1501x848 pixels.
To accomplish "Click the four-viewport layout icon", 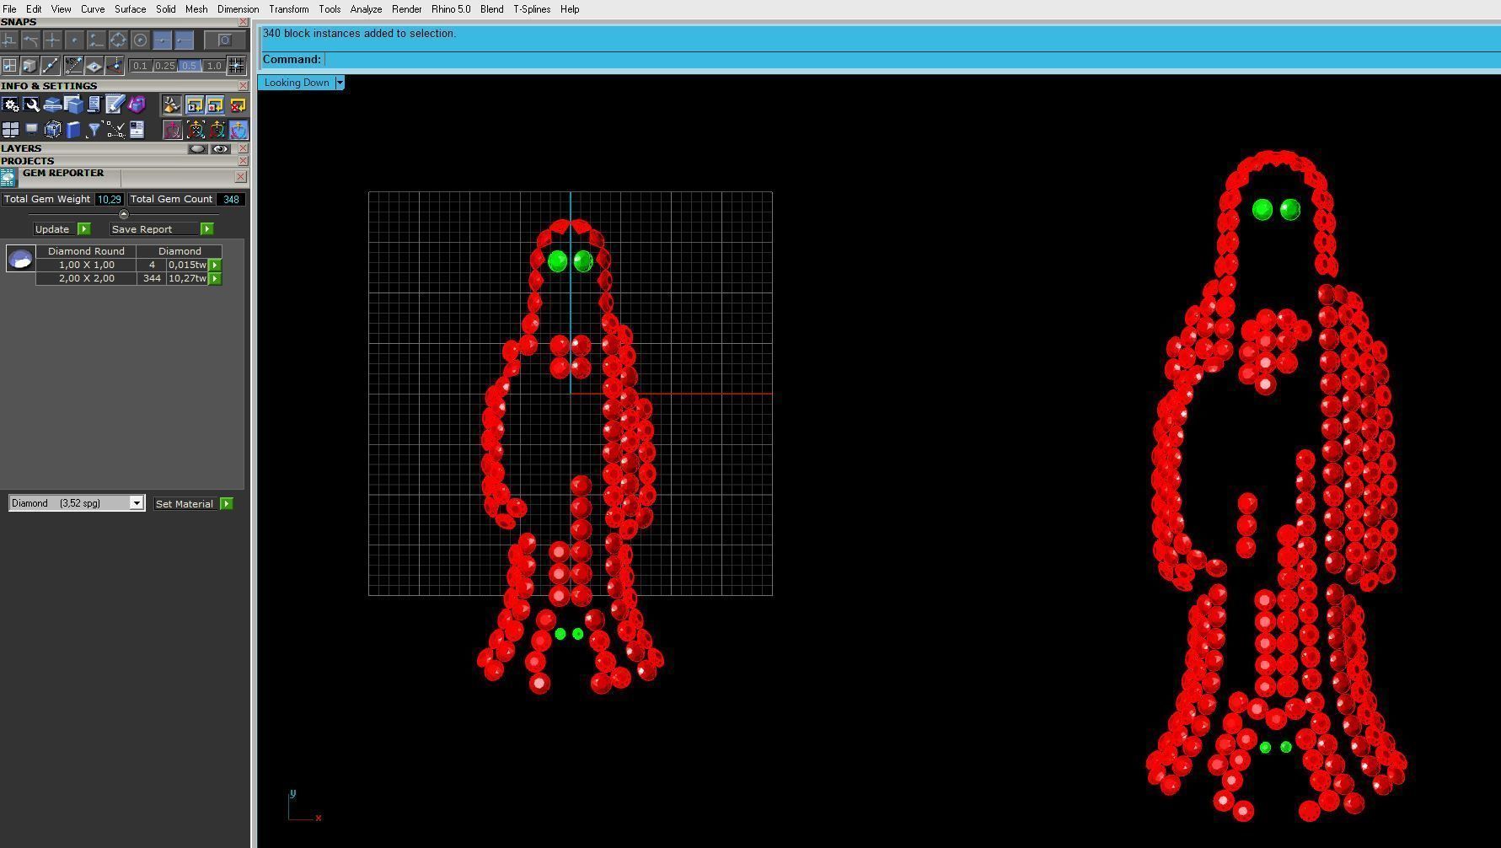I will (10, 129).
